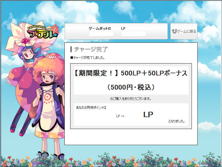
Task: Click the LP → arrow text
Action: [120, 116]
